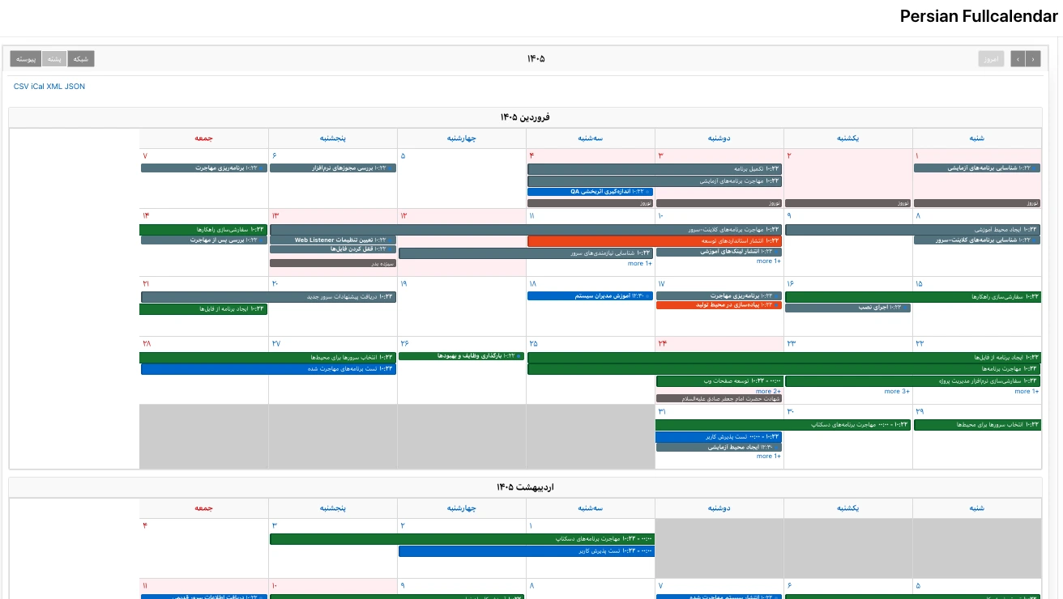Open event مهاجرت برنامه‌های دسکتاپ in اردیبهشت
Image resolution: width=1063 pixels, height=599 pixels.
(x=462, y=539)
